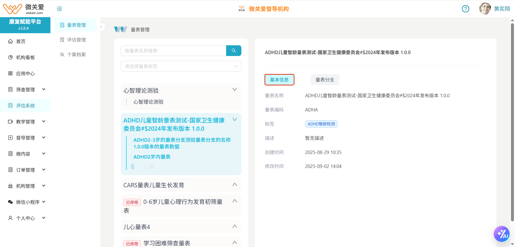Click the user avatar photo
This screenshot has width=515, height=247.
pyautogui.click(x=485, y=9)
